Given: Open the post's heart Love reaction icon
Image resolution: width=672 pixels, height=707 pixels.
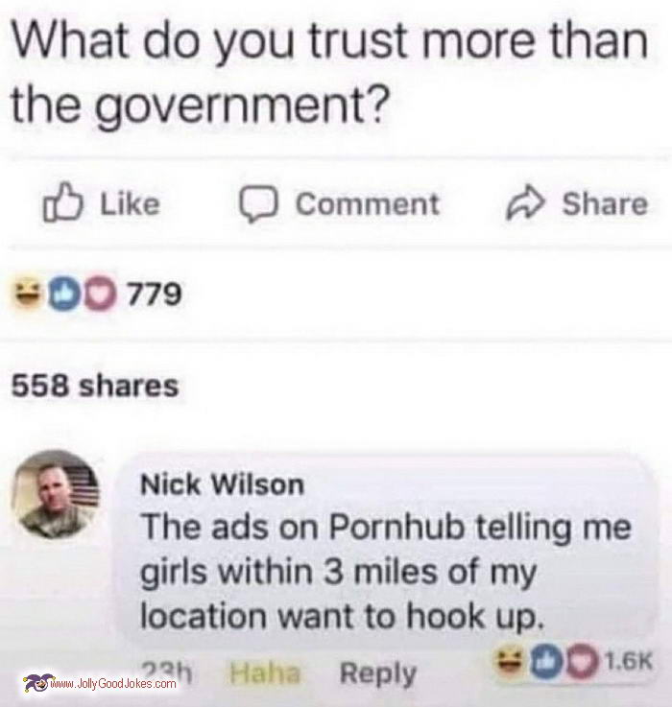Looking at the screenshot, I should (x=99, y=294).
